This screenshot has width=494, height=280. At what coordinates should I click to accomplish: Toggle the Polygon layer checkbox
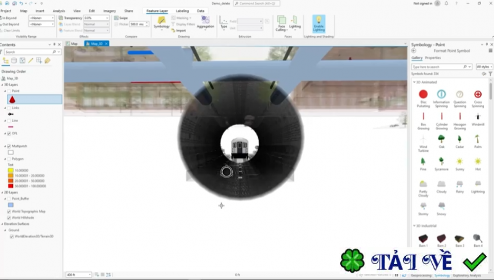click(9, 159)
